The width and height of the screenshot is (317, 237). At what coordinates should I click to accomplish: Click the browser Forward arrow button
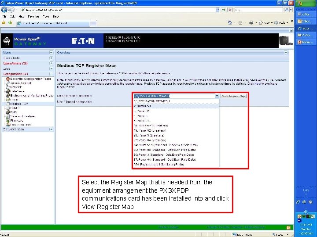tap(11, 10)
